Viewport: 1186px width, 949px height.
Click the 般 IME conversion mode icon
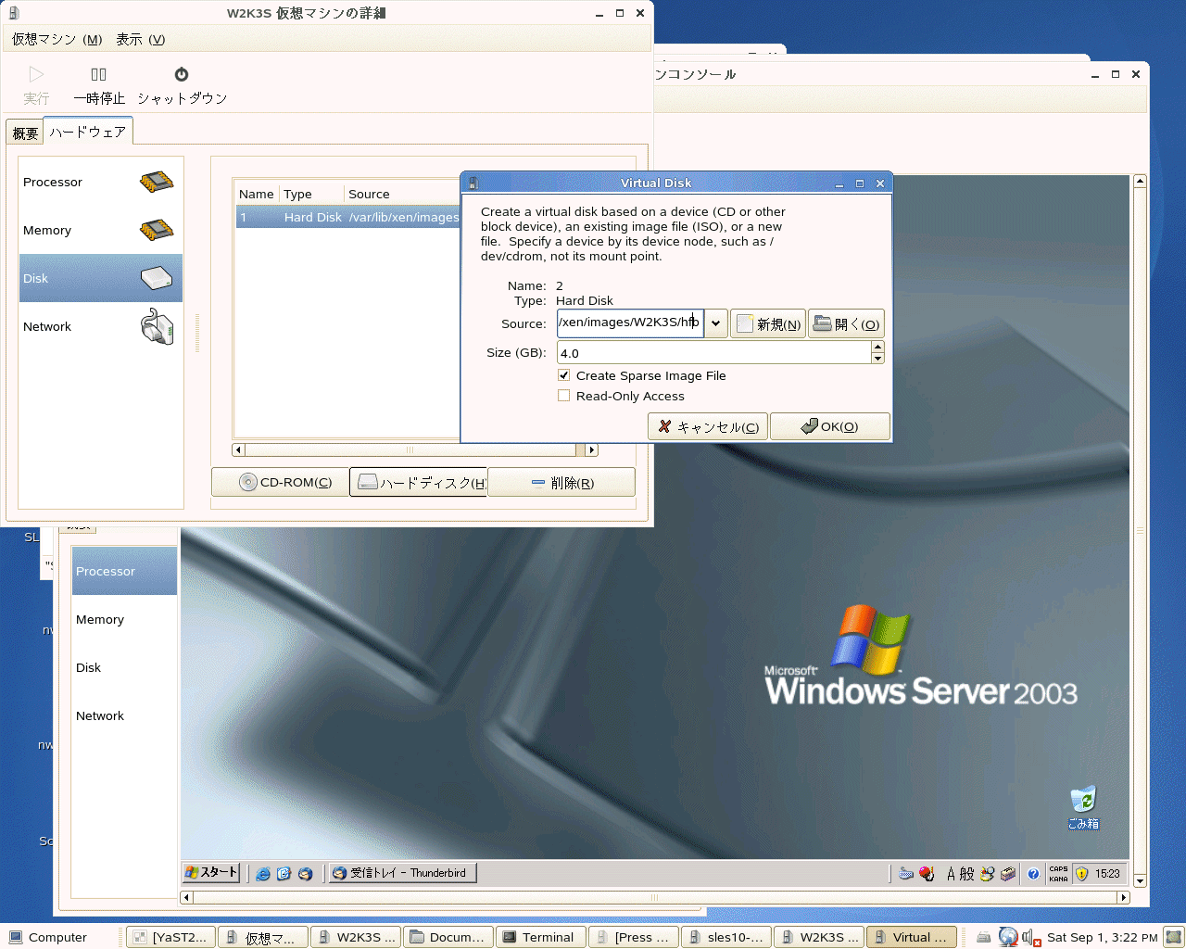966,873
